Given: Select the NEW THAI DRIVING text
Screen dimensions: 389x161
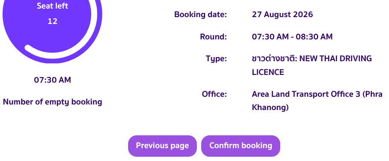Looking at the screenshot, I should 335,59.
